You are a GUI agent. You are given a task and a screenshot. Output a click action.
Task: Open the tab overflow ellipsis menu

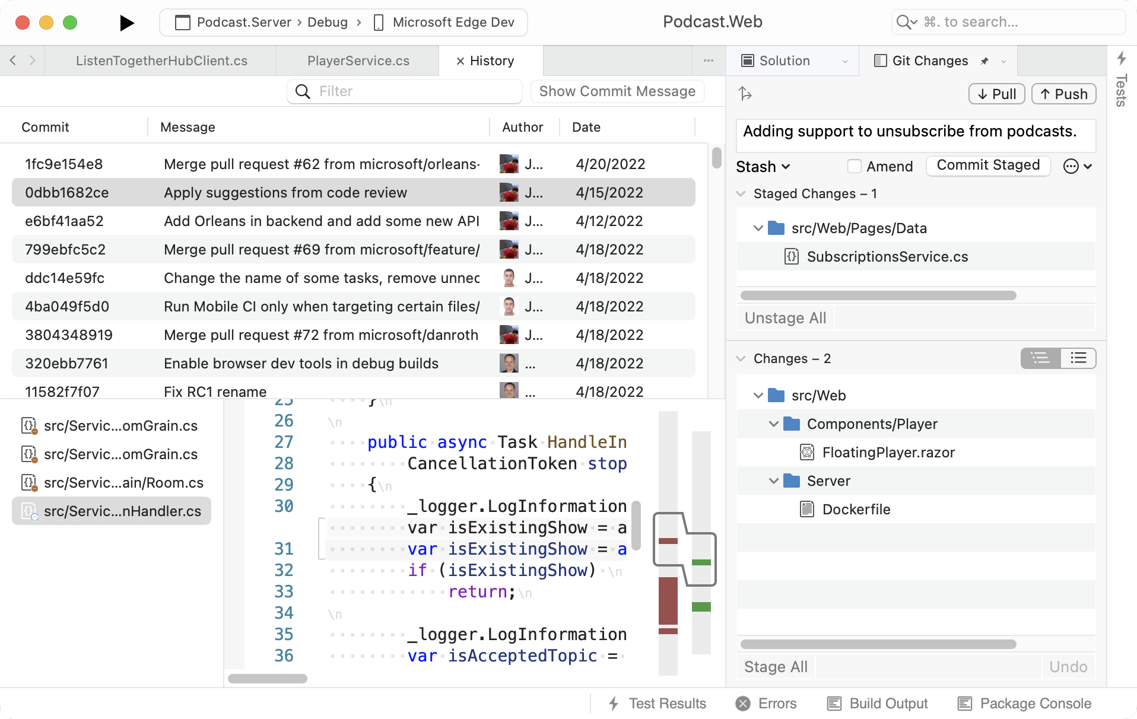click(708, 61)
